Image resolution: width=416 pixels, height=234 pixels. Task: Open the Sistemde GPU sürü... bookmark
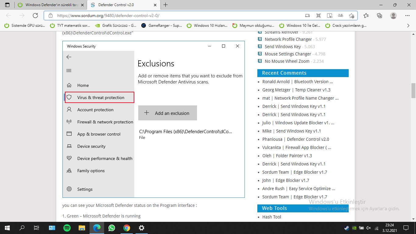(x=25, y=26)
